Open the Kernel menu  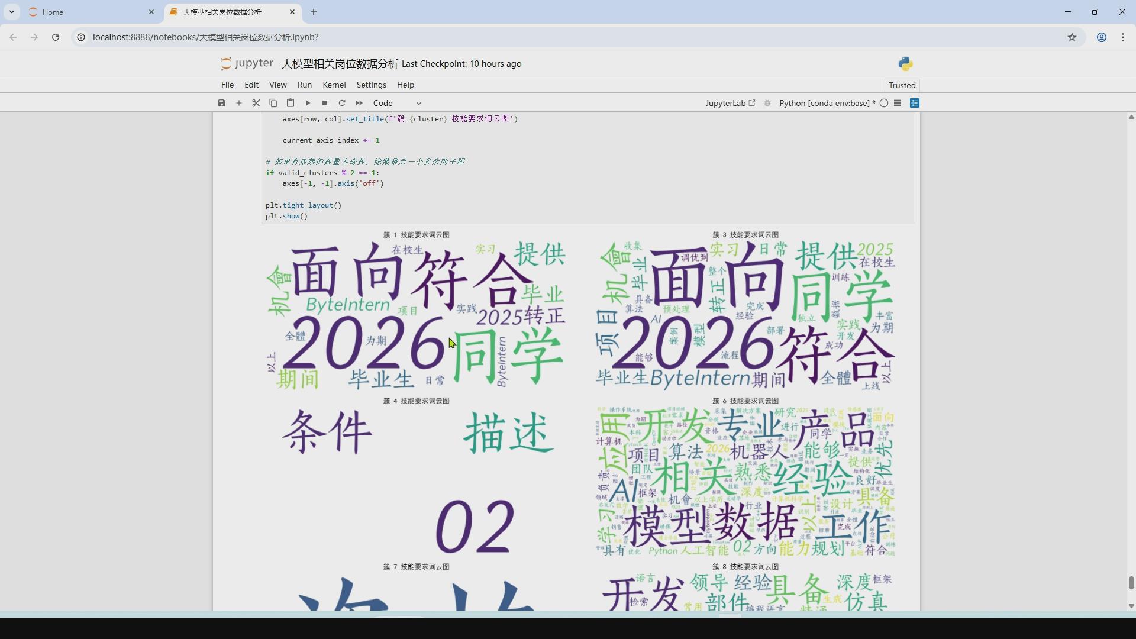[334, 85]
